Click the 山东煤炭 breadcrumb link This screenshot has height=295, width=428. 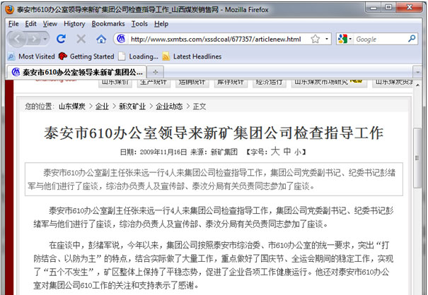(x=72, y=107)
